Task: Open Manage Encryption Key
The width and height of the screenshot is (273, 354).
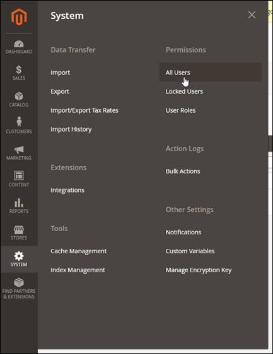Action: pos(199,270)
